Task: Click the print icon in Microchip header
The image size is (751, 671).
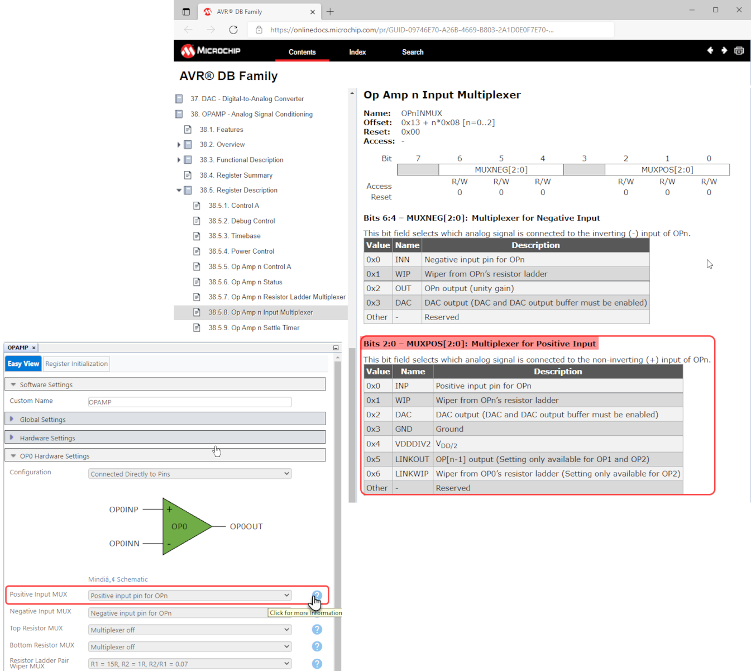Action: tap(739, 51)
